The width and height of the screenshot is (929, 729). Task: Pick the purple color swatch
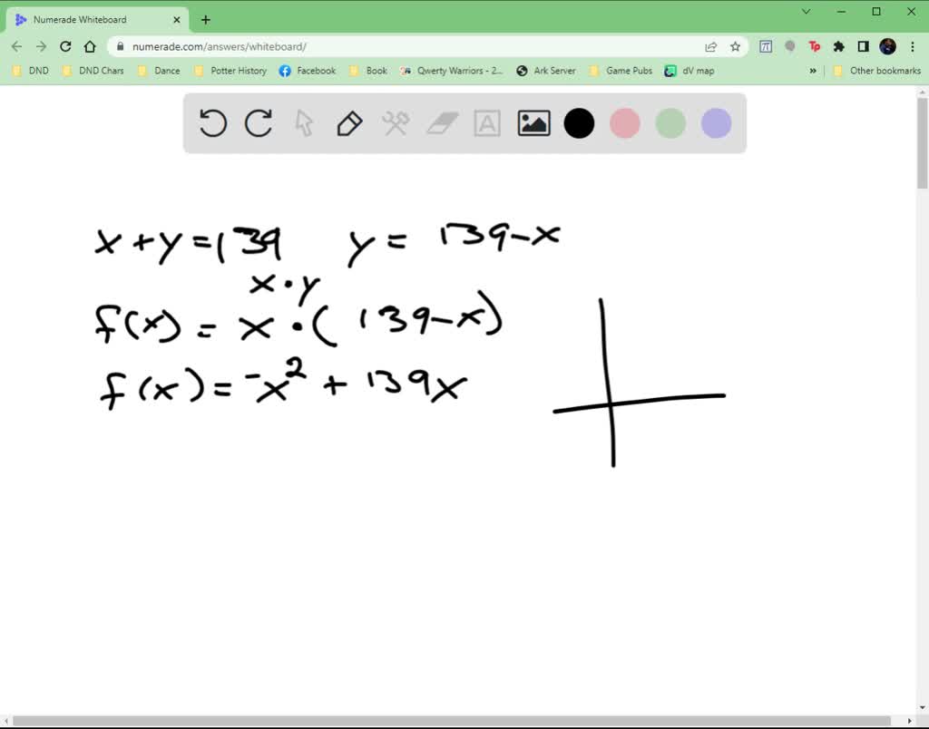[715, 123]
